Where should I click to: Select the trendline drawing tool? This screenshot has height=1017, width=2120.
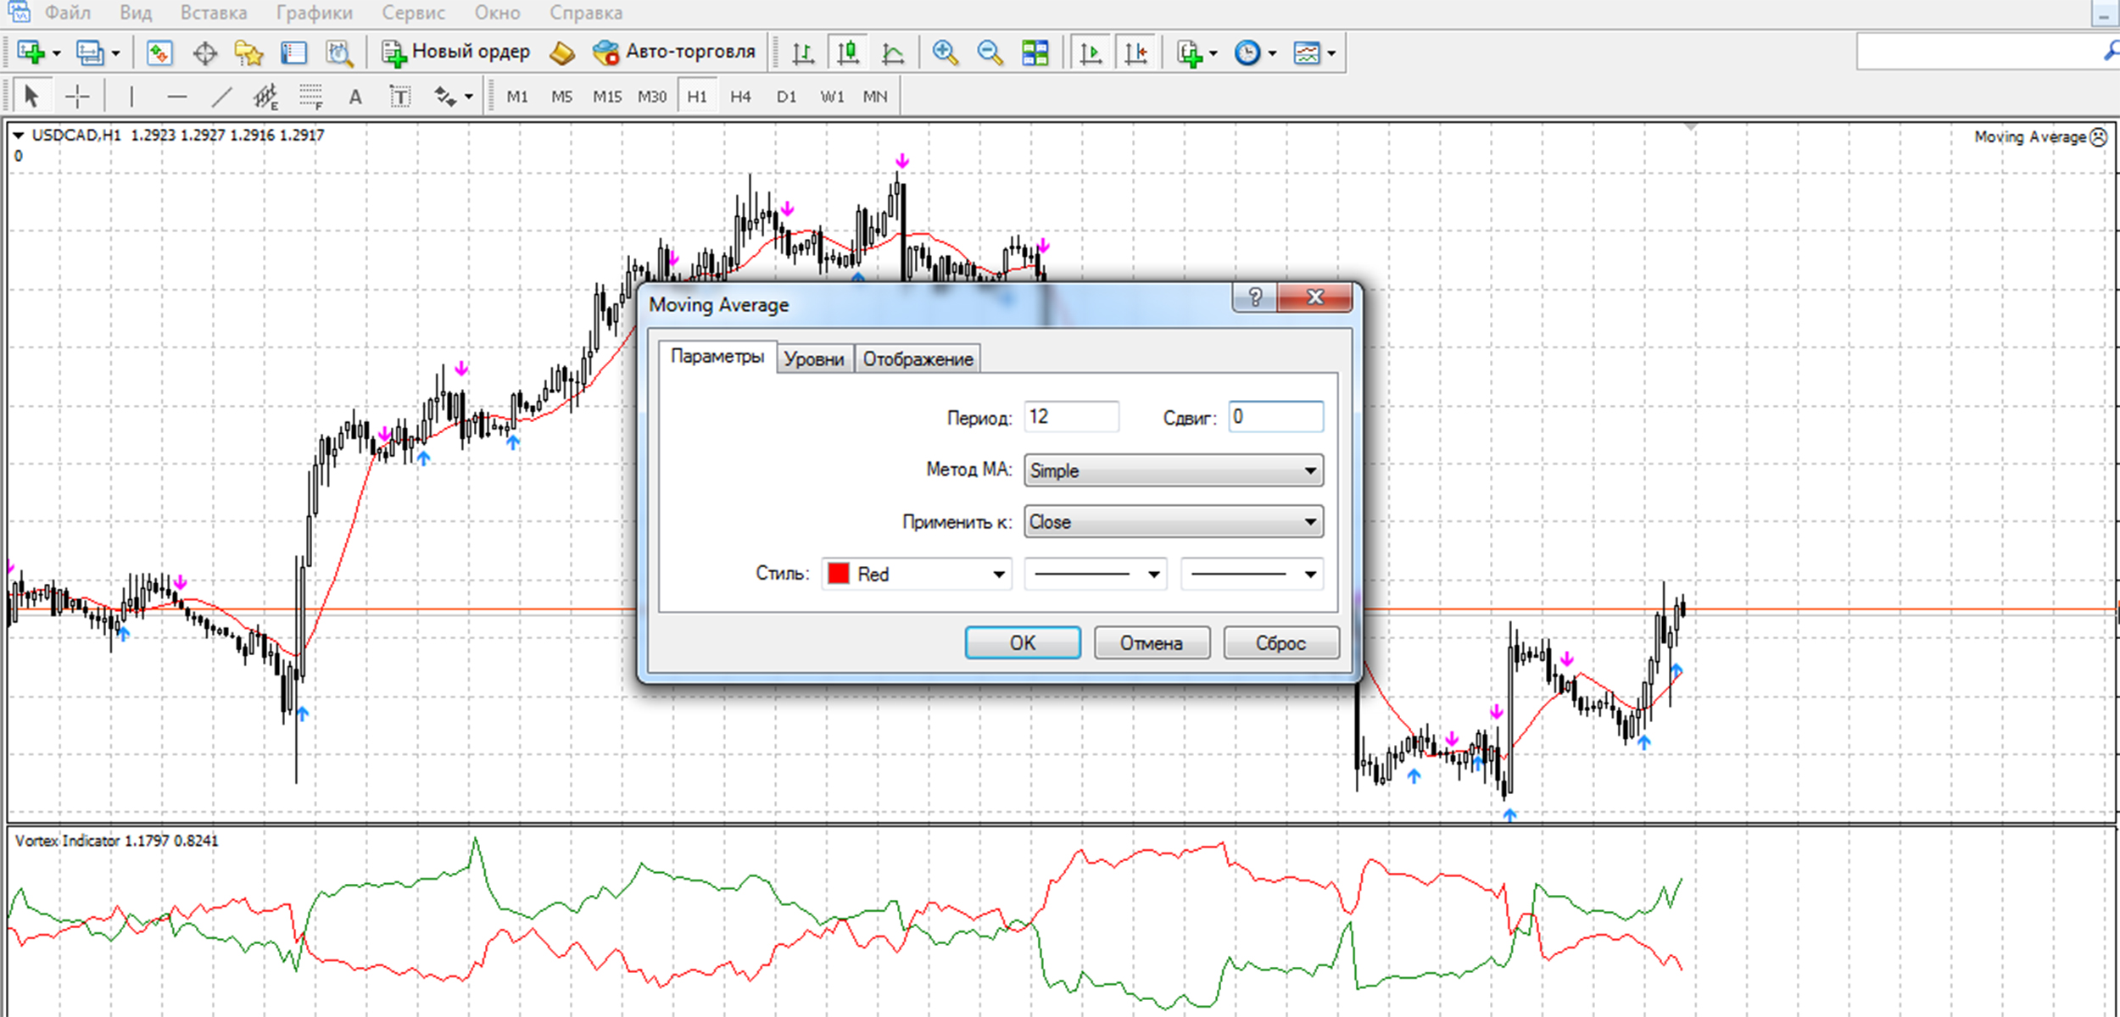pyautogui.click(x=221, y=97)
